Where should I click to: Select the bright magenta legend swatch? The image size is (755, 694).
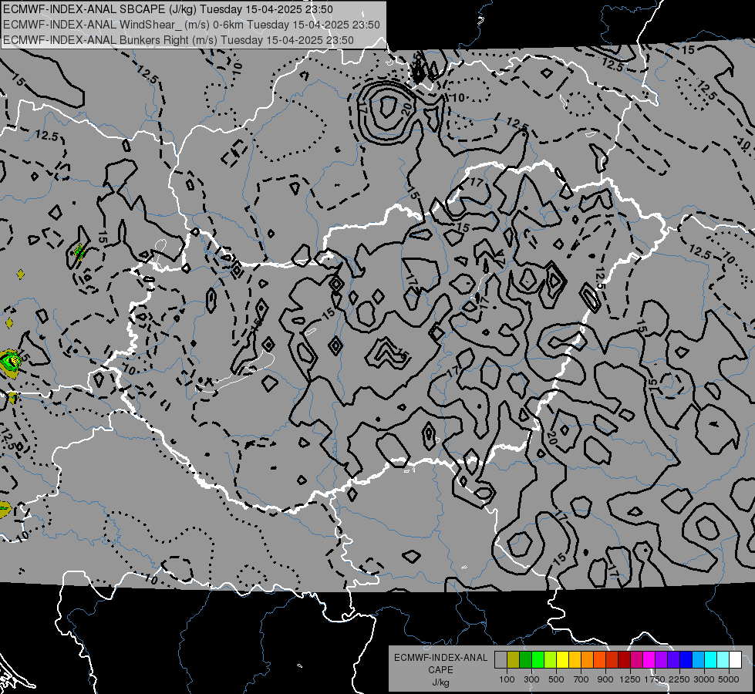coord(649,660)
